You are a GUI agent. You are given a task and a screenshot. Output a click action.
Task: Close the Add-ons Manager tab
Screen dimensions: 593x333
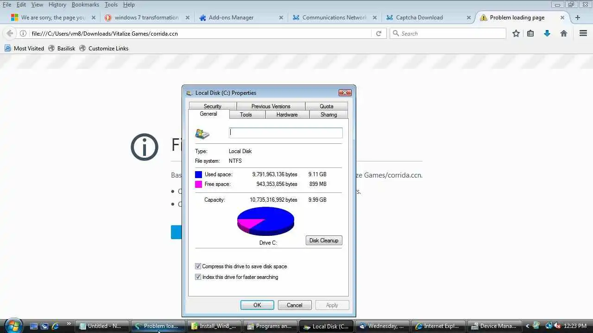tap(281, 18)
